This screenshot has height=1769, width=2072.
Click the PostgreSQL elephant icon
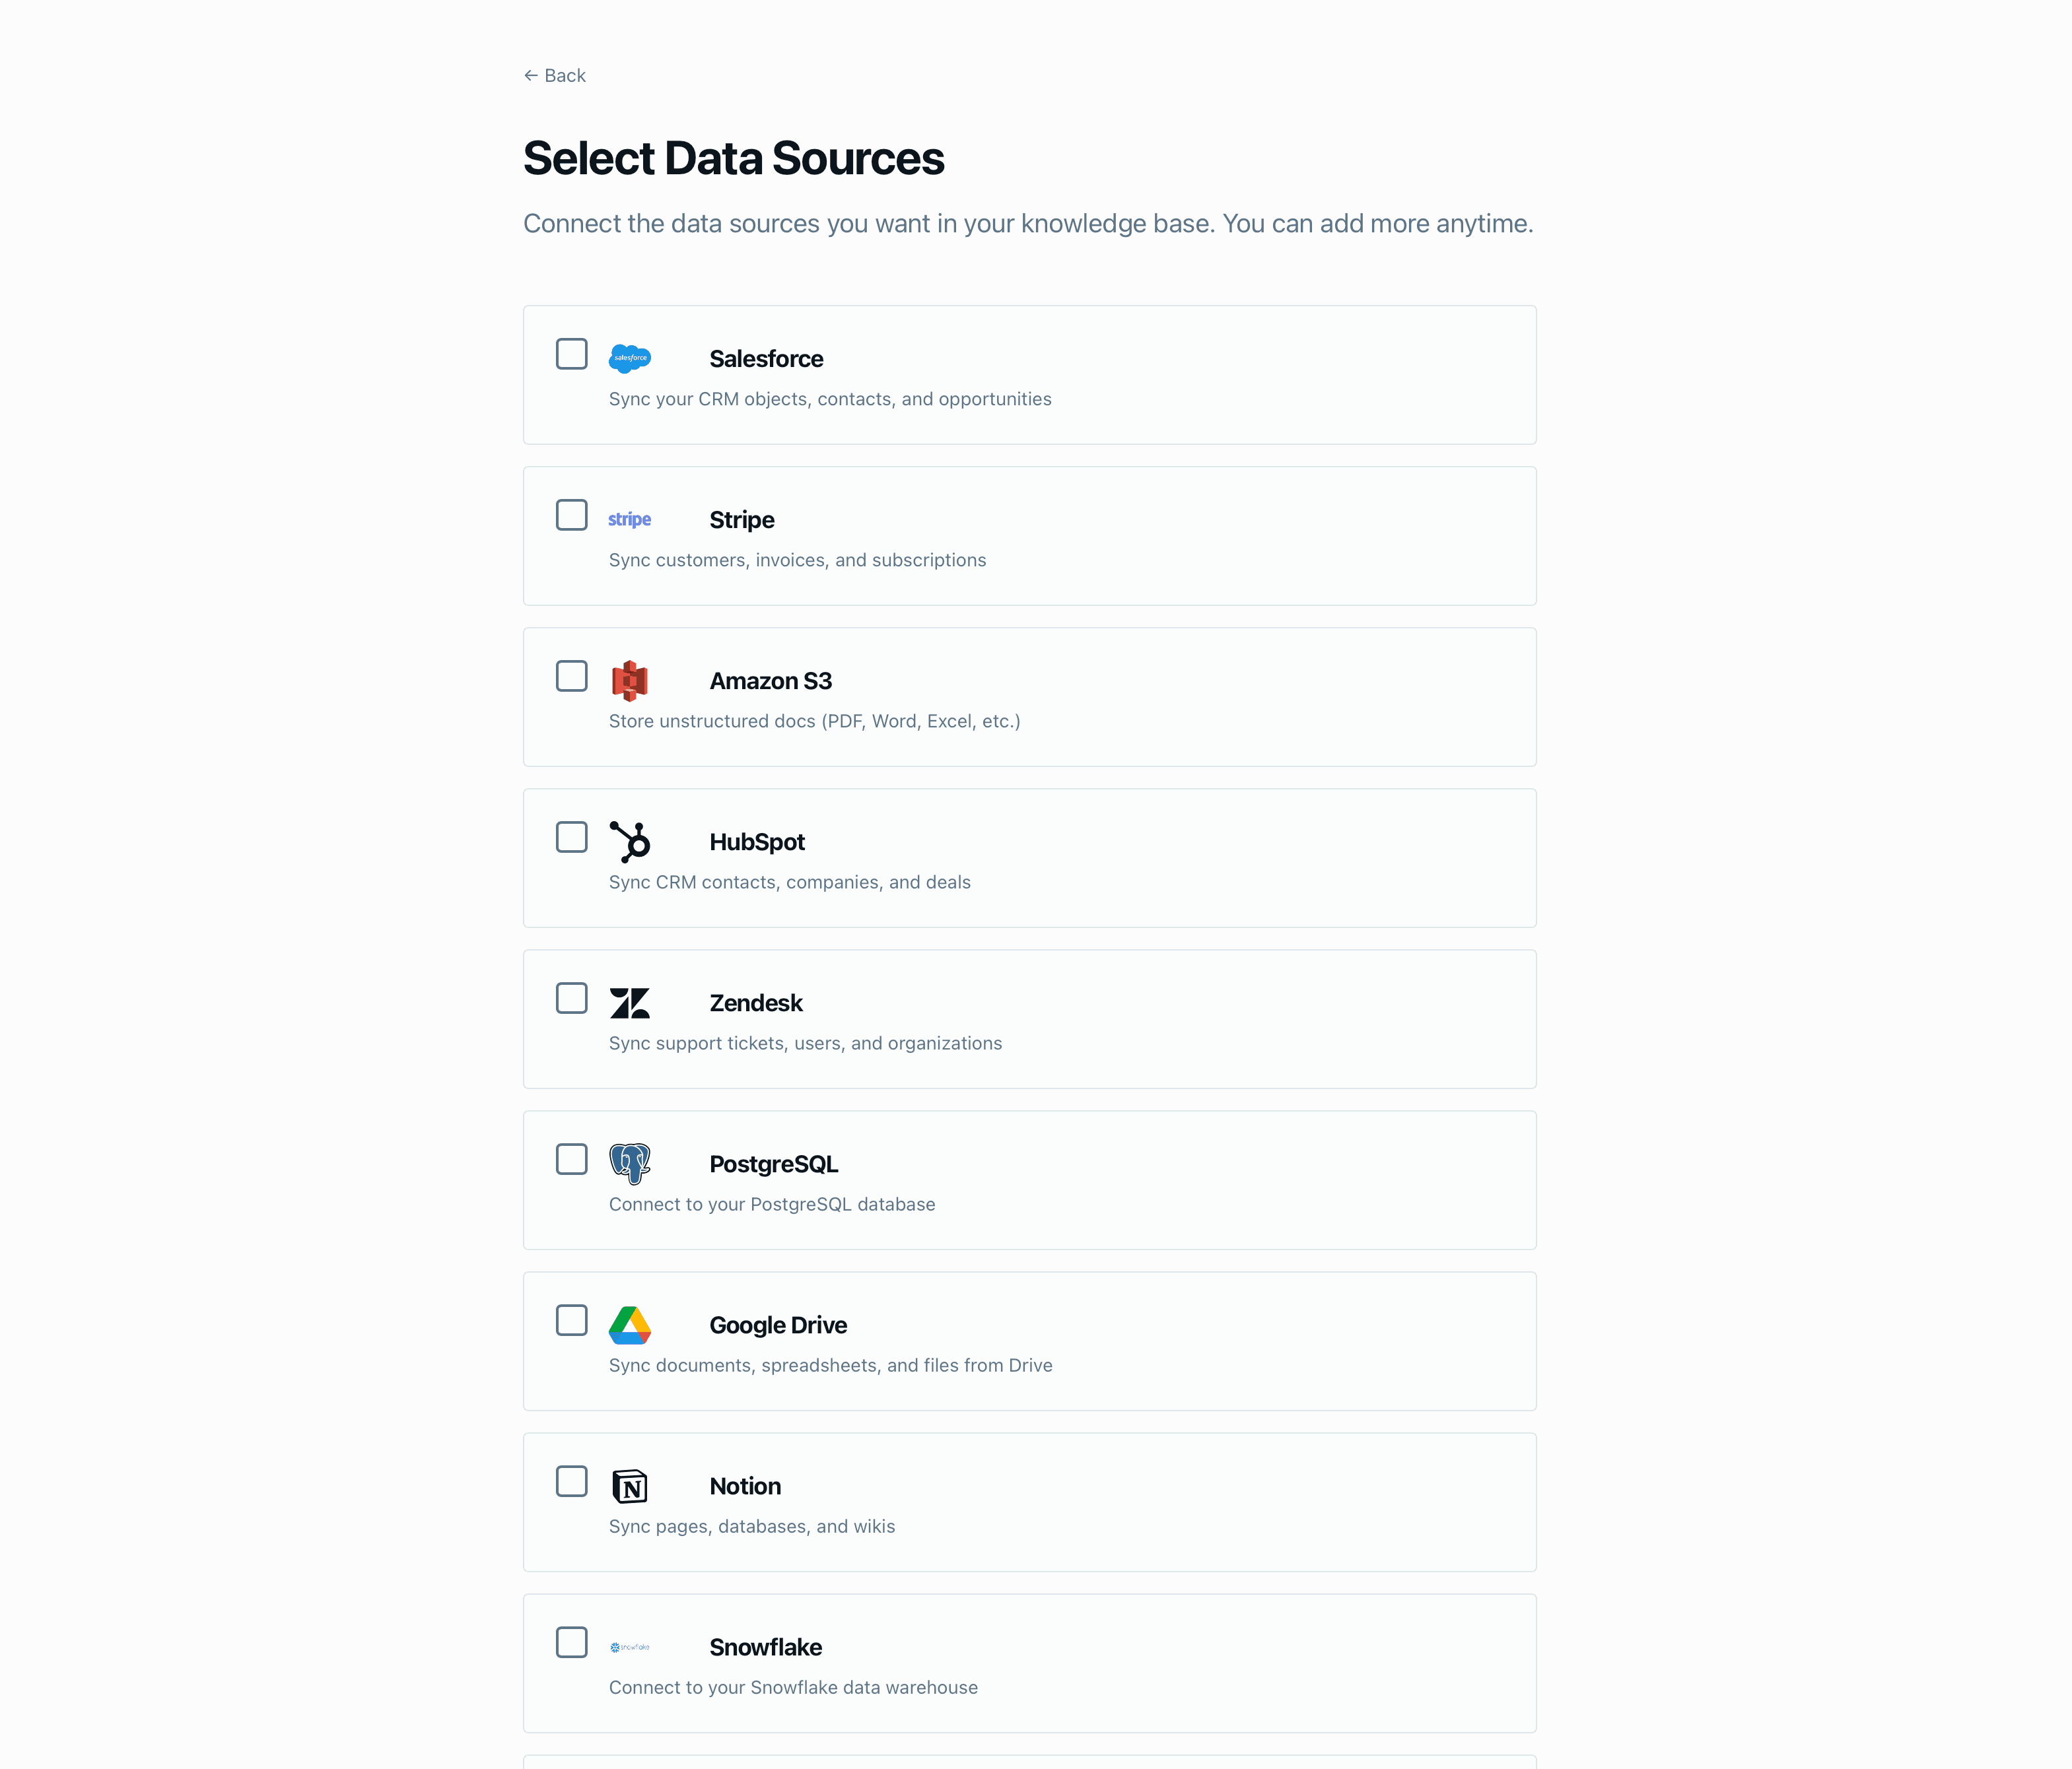point(629,1162)
